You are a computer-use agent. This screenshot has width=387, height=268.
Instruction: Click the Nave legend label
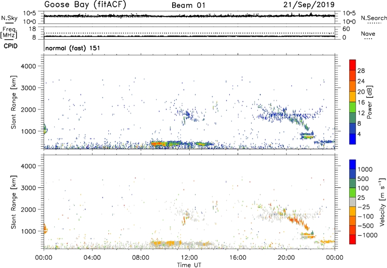(368, 33)
